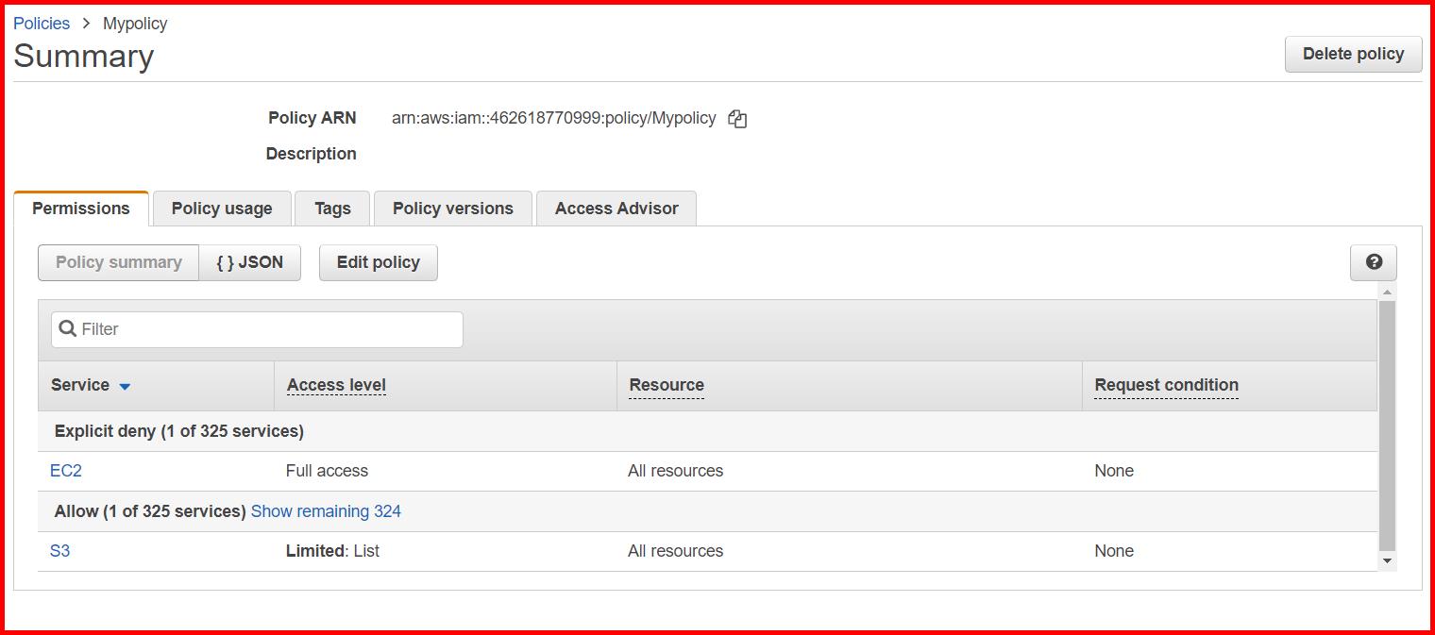Image resolution: width=1435 pixels, height=635 pixels.
Task: Click the Edit policy button
Action: pyautogui.click(x=378, y=262)
